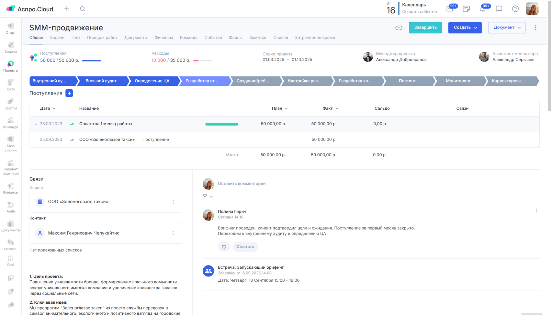
Task: Click the plus icon next to Аспро.Cloud
Action: (67, 9)
